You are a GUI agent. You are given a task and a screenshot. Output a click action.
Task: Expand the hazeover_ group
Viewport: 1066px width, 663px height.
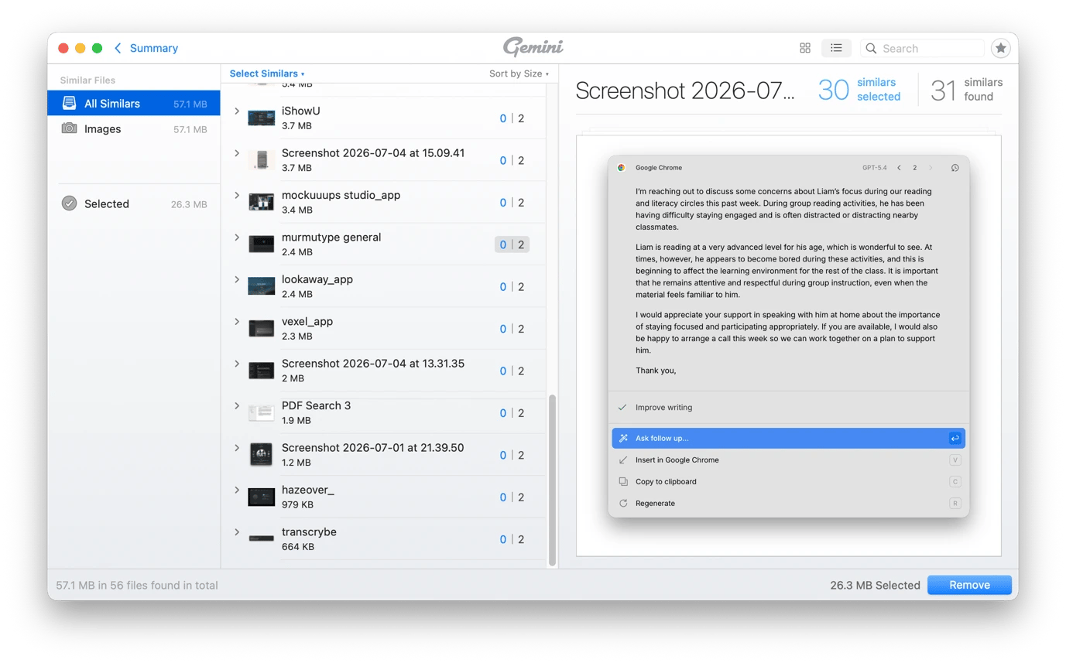(237, 490)
